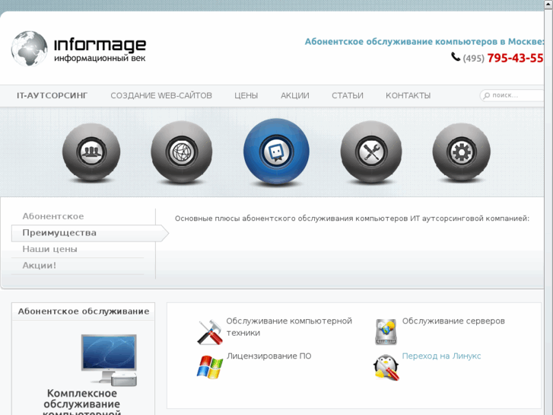The height and width of the screenshot is (415, 553).
Task: Click the iMac computer thumbnail image
Action: (109, 360)
